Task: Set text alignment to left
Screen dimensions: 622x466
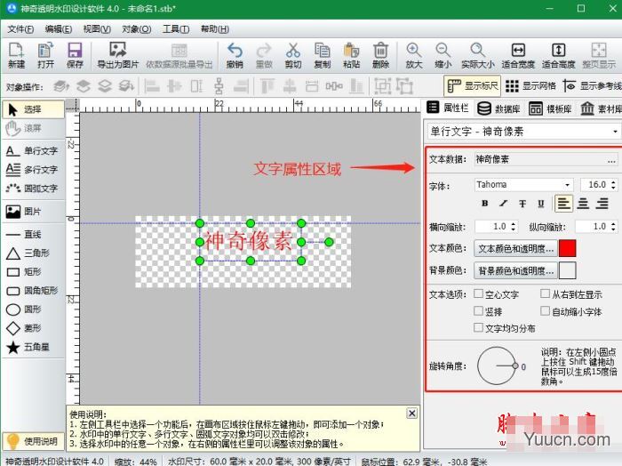Action: (x=563, y=204)
